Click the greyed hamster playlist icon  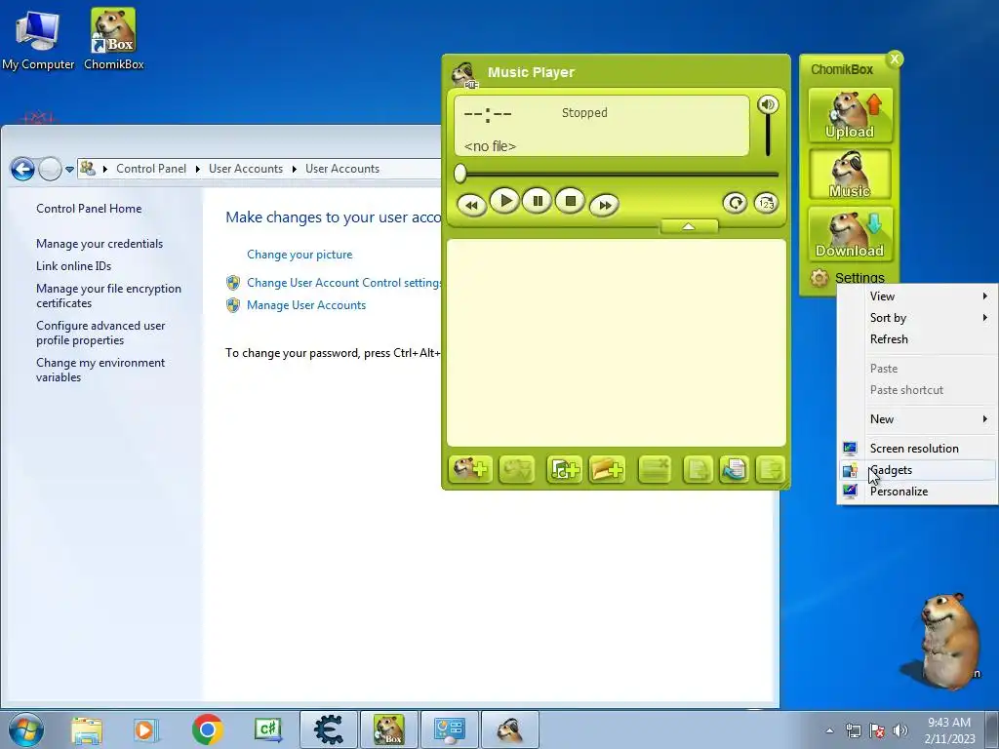[517, 469]
